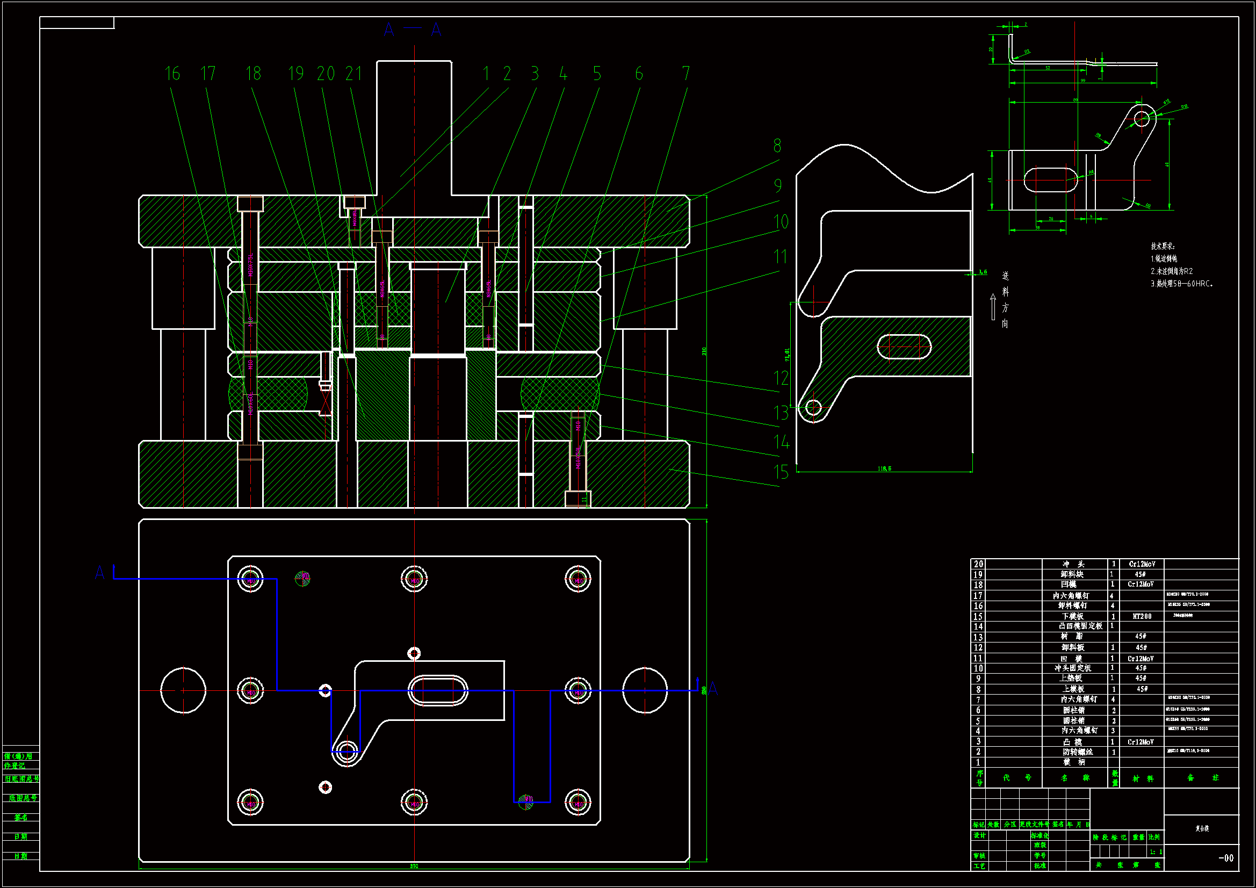This screenshot has height=888, width=1256.
Task: Select the oblong slot in plan view
Action: 438,690
